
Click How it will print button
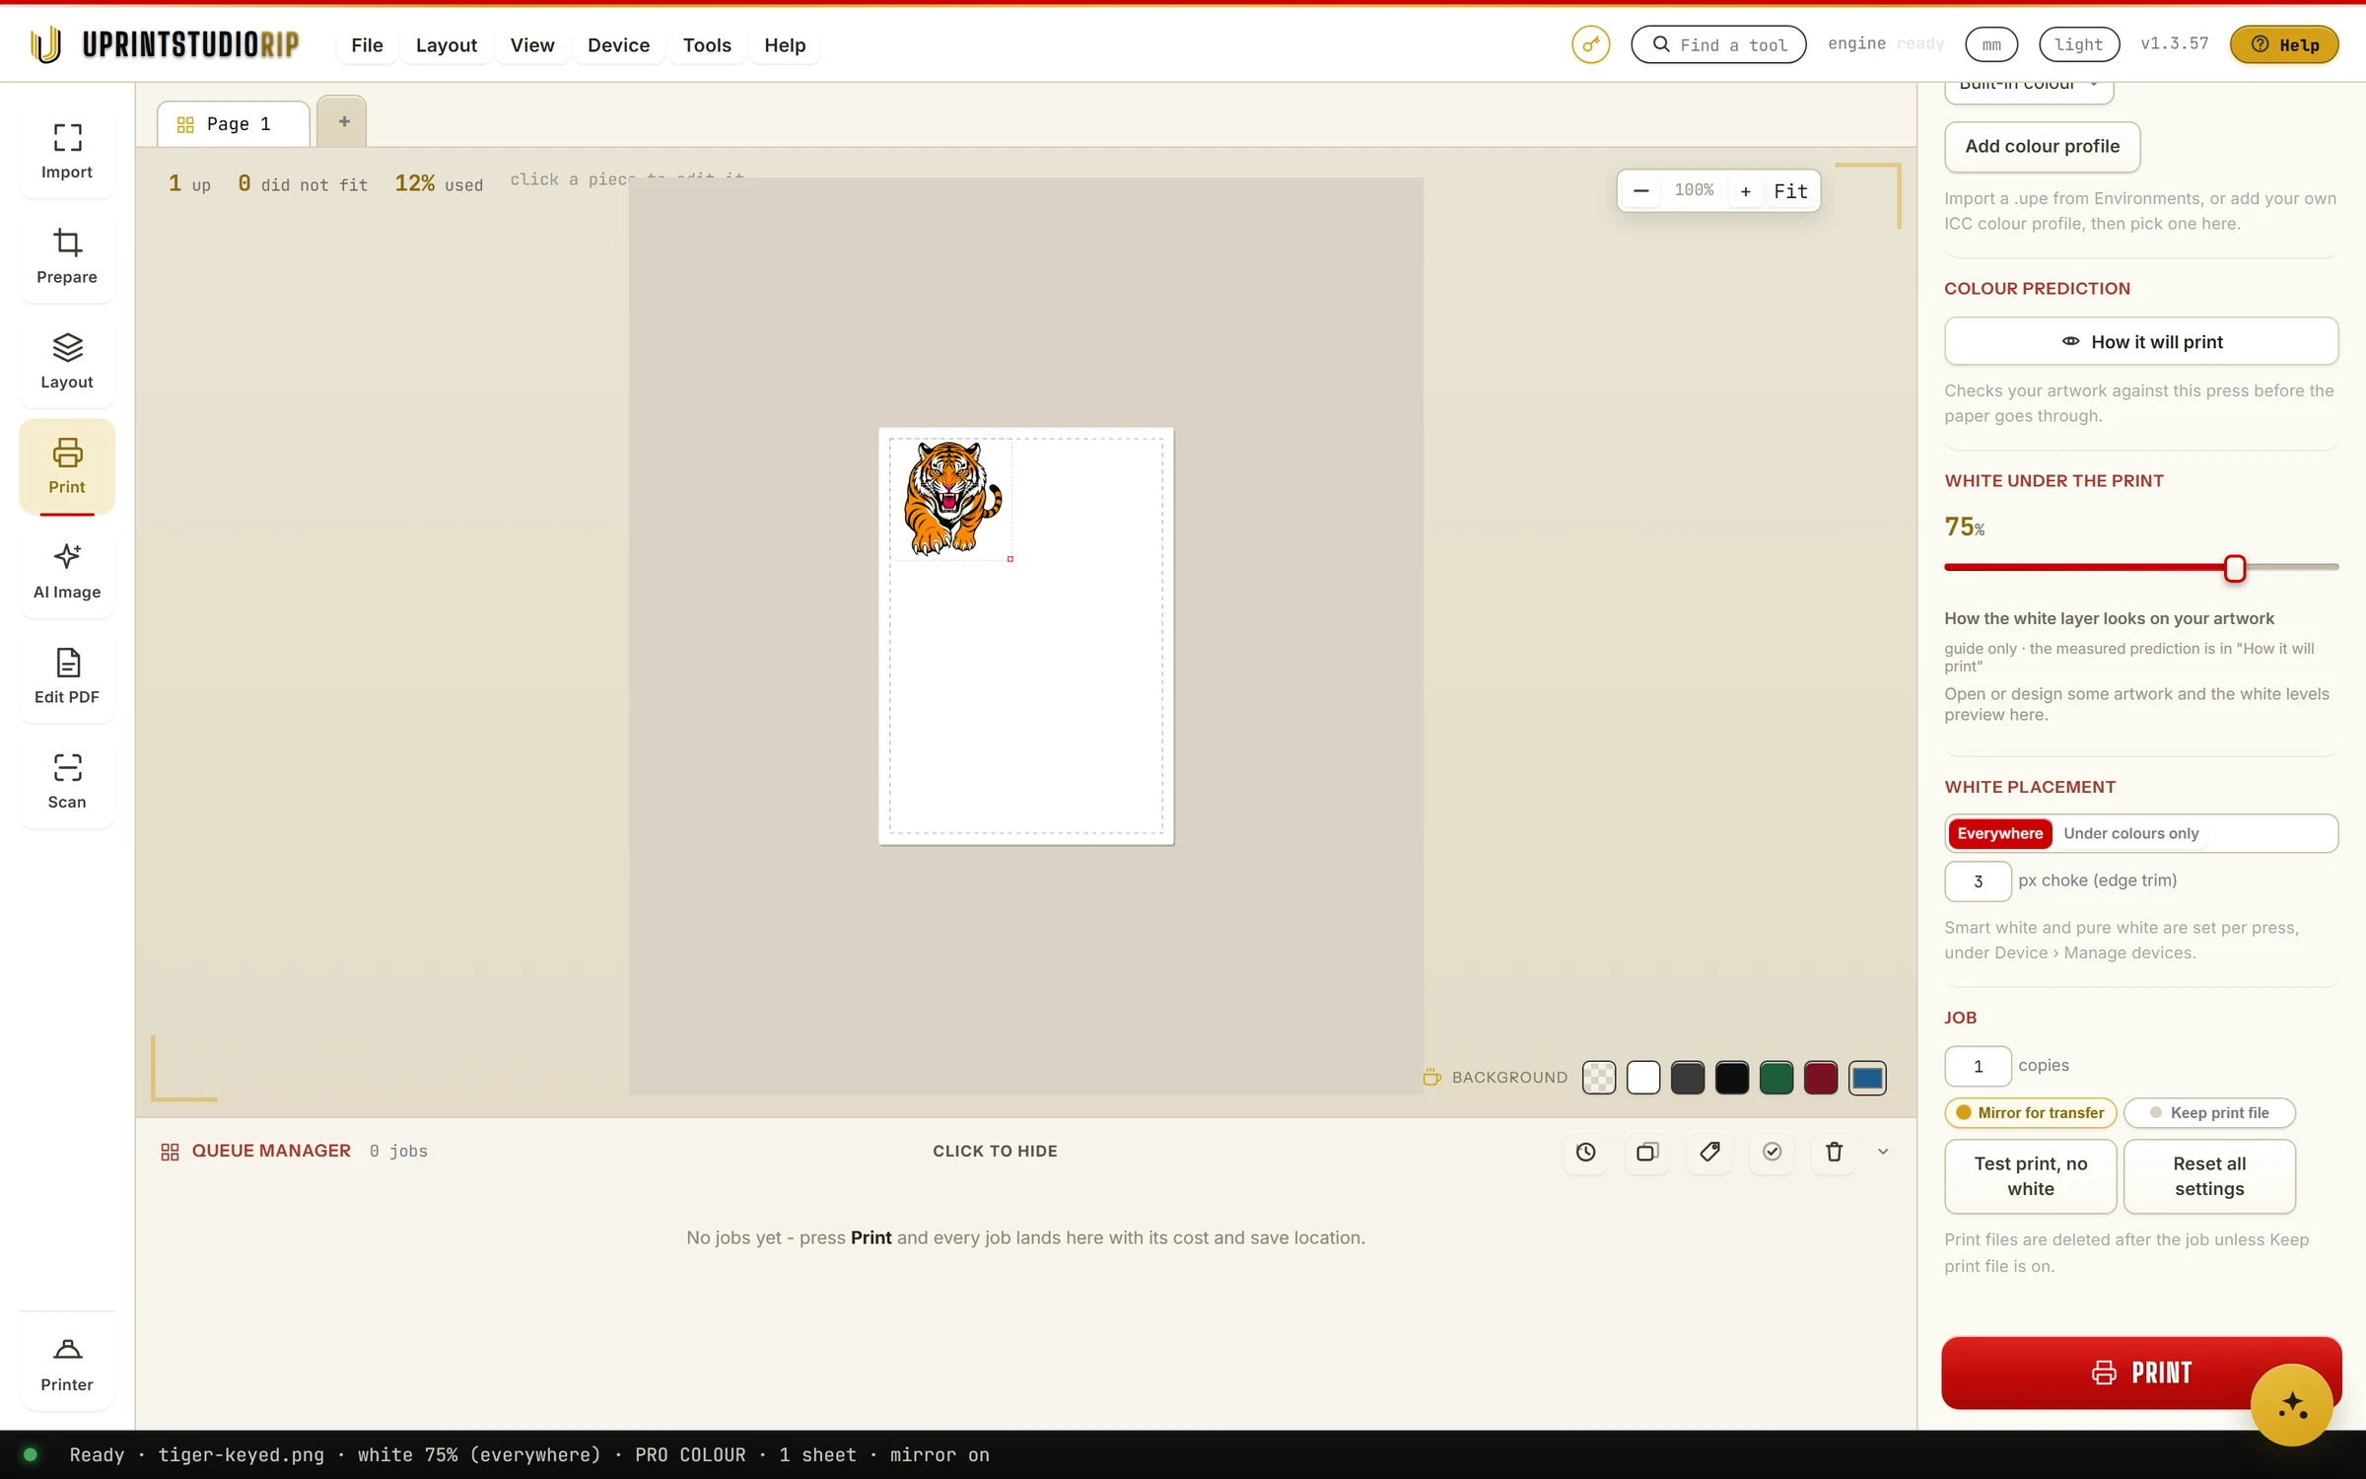(2141, 341)
